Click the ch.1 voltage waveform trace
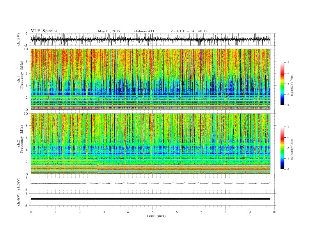The image size is (309, 238). [150, 39]
